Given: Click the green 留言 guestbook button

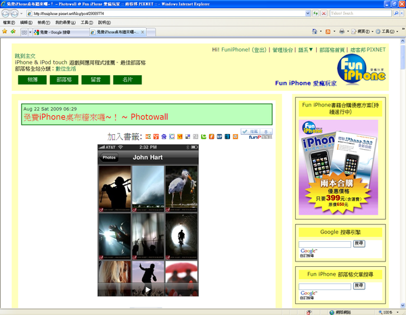Looking at the screenshot, I should click(96, 80).
